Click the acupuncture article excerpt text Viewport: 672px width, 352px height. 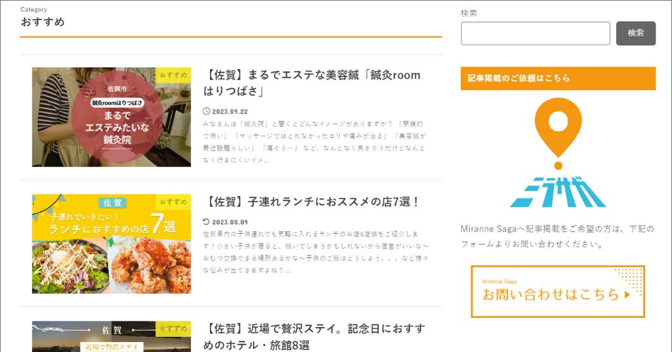[x=314, y=142]
